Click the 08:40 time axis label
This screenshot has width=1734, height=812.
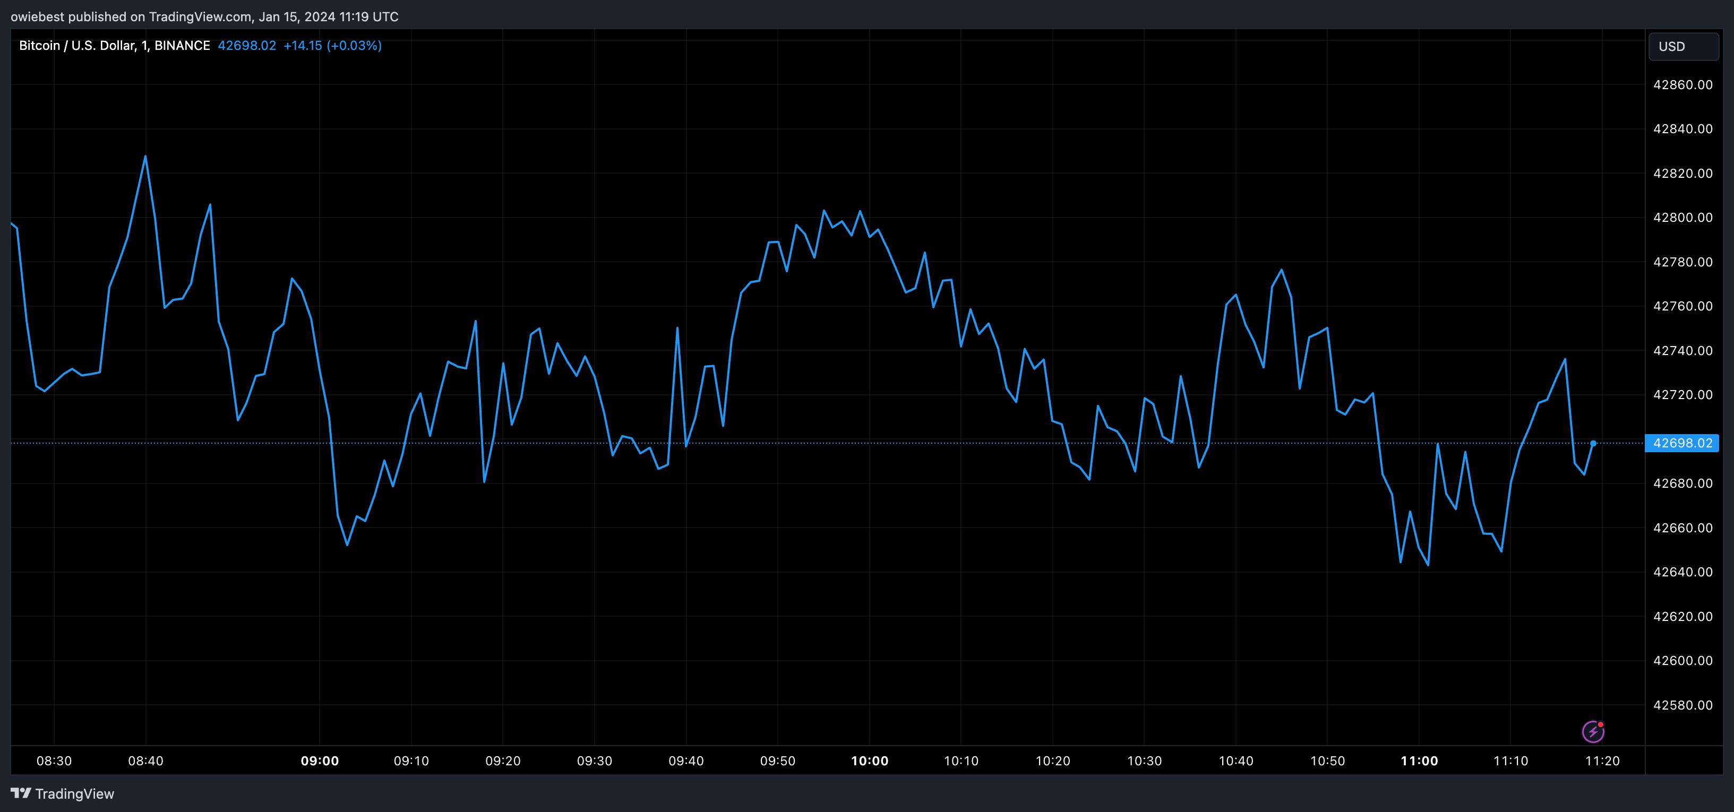(x=145, y=761)
